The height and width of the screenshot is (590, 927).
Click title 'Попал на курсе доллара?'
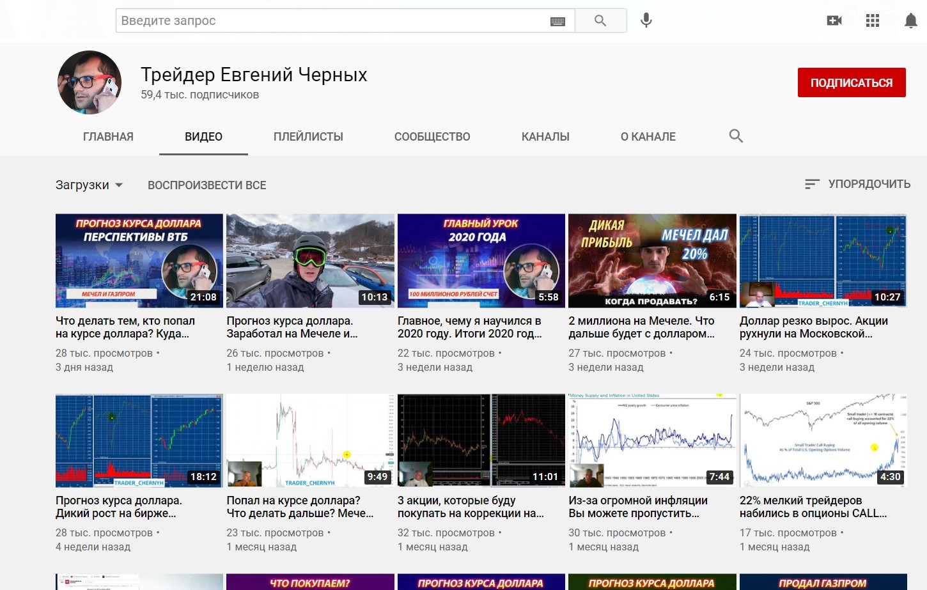click(300, 507)
